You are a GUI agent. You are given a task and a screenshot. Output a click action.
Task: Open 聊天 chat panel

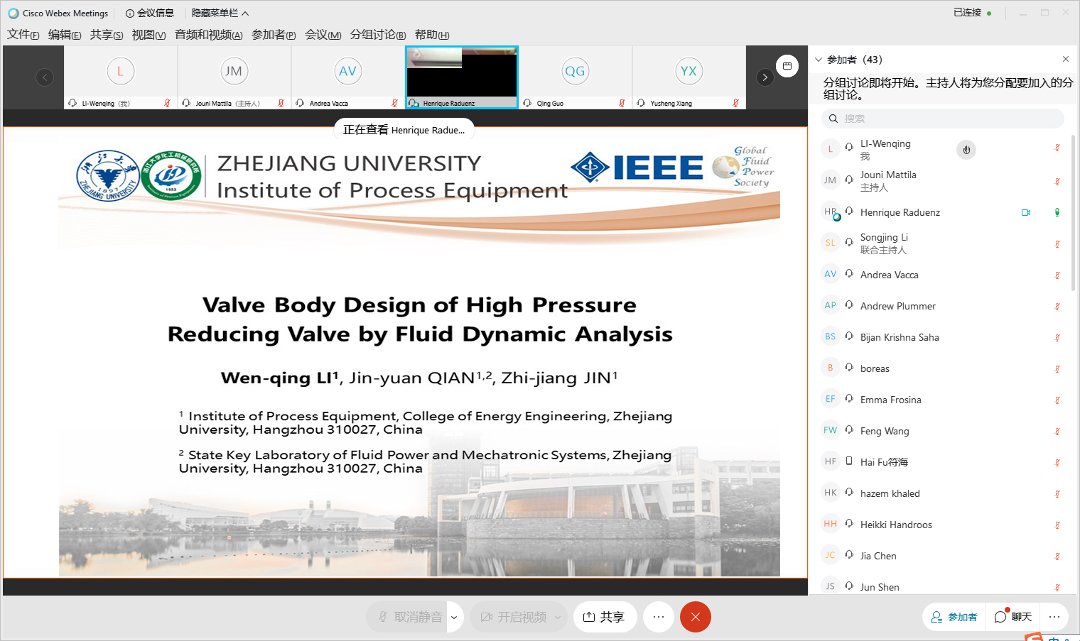pyautogui.click(x=1013, y=617)
